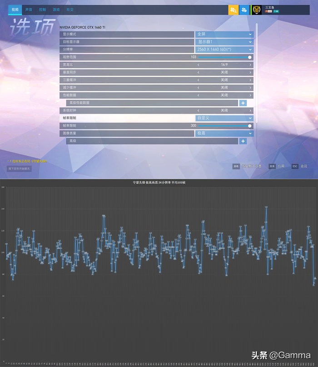The image size is (318, 367).
Task: Click the 视野范围 slider handle at 103
Action: [249, 57]
